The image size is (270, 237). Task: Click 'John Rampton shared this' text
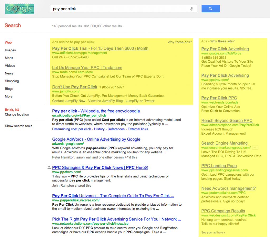pos(72,186)
